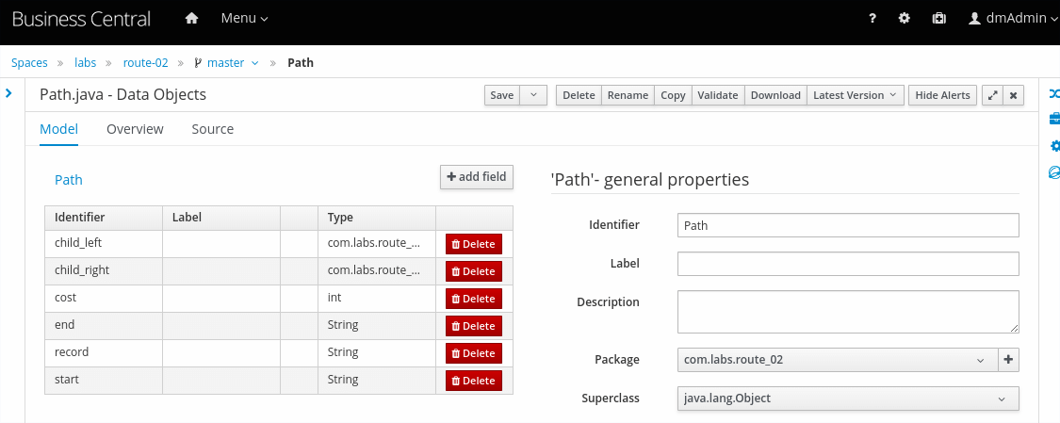Click the add field button
Screen dimensions: 1060x423
(x=476, y=177)
